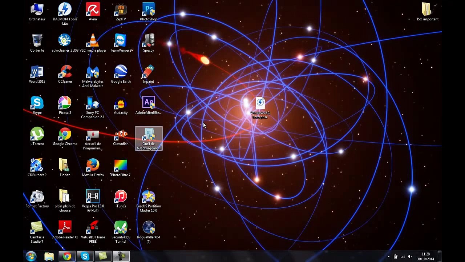465x262 pixels.
Task: Switch to Skype on taskbar
Action: pos(85,257)
